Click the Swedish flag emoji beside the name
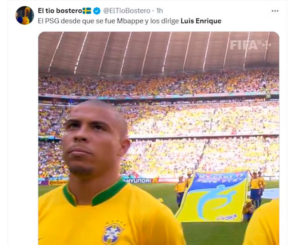The image size is (295, 245). [87, 11]
